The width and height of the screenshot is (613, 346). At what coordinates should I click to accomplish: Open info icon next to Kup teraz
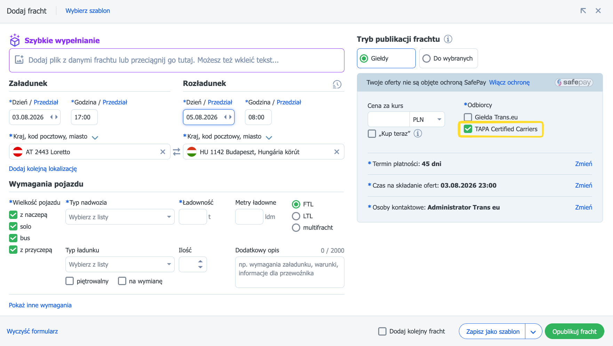418,133
